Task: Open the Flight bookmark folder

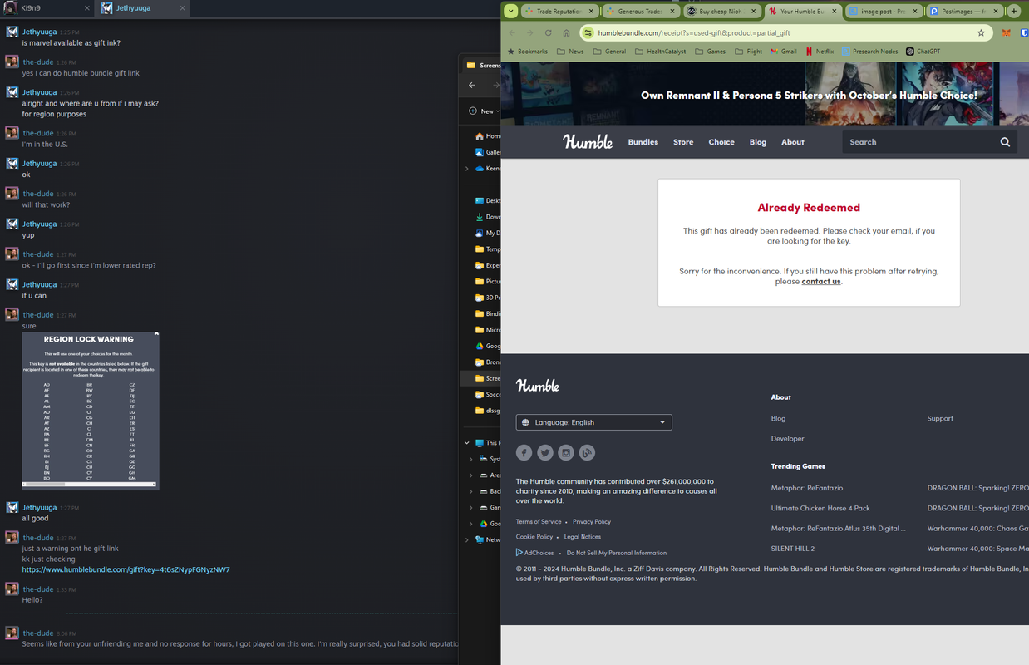Action: (748, 52)
